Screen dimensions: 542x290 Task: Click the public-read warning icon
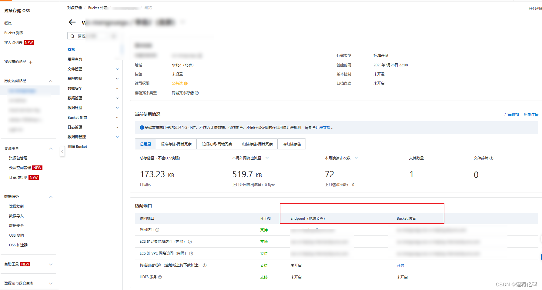click(x=186, y=83)
